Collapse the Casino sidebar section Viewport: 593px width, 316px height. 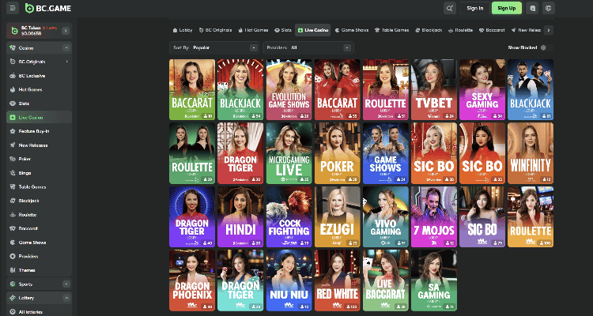(66, 47)
